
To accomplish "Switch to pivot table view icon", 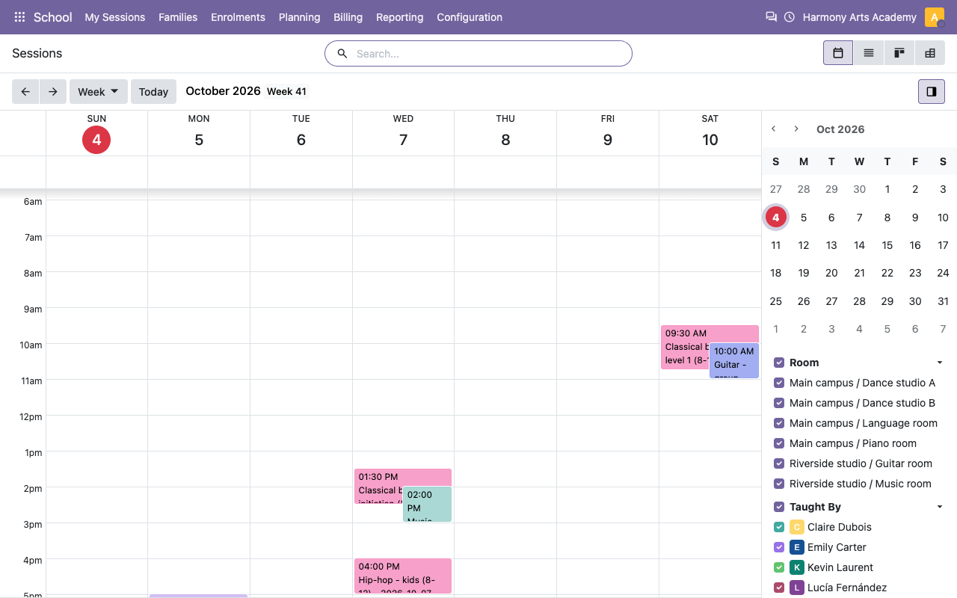I will 930,53.
